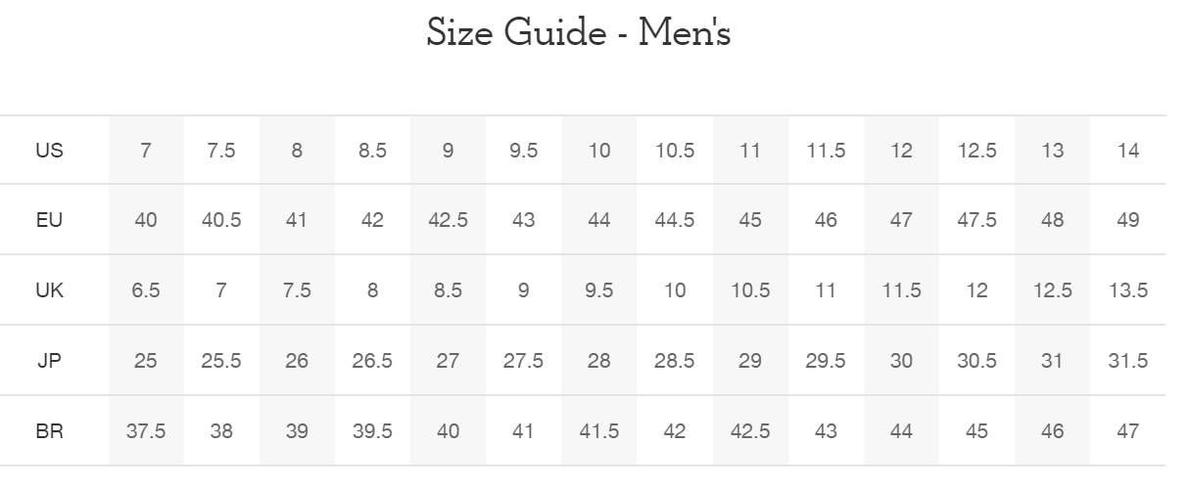Click BR size 41.5 cell

click(x=599, y=430)
